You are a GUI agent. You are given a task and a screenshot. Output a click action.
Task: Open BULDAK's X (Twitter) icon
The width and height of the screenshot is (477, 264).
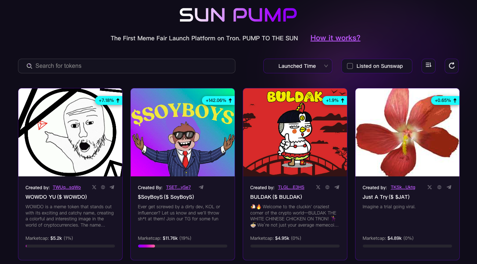(x=318, y=187)
